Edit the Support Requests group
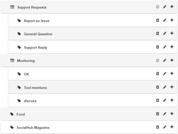The height and width of the screenshot is (134, 178). coord(164,7)
